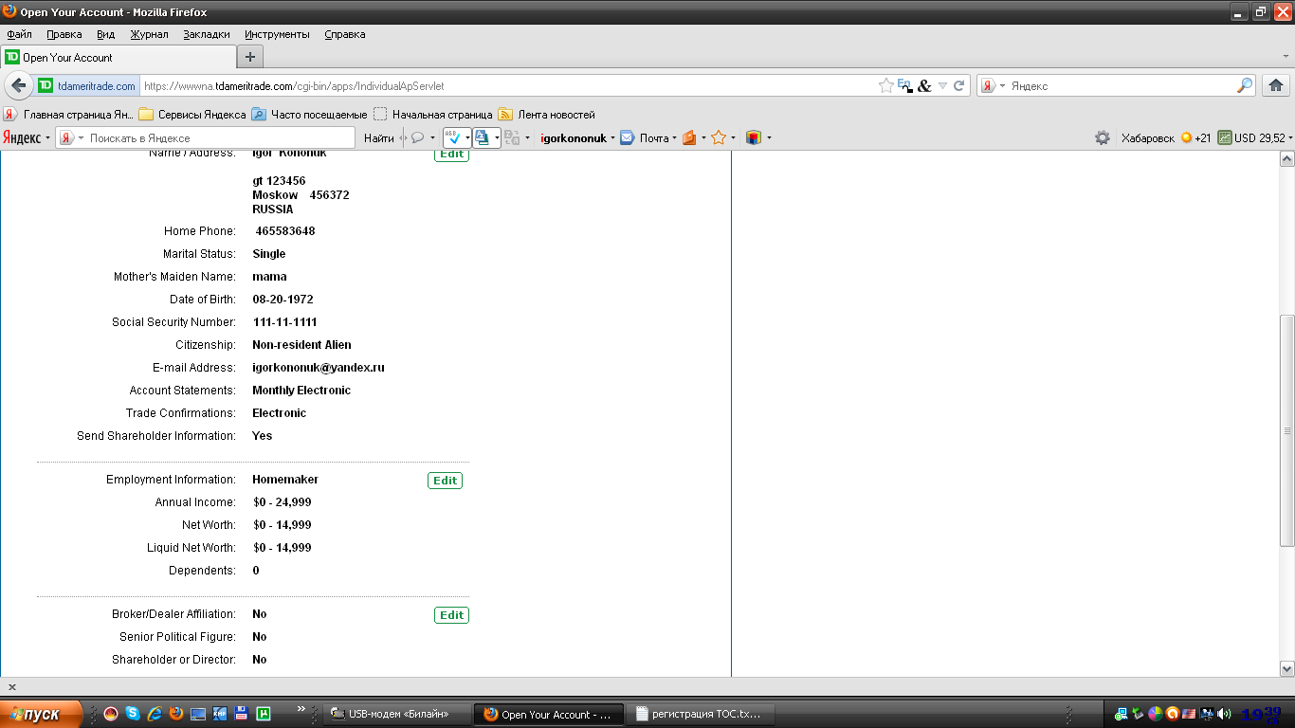Open the USD 29,52 currency rate widget
Viewport: 1295px width, 728px height.
click(x=1251, y=137)
